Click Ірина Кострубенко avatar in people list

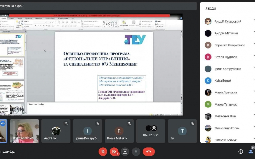[208, 69]
